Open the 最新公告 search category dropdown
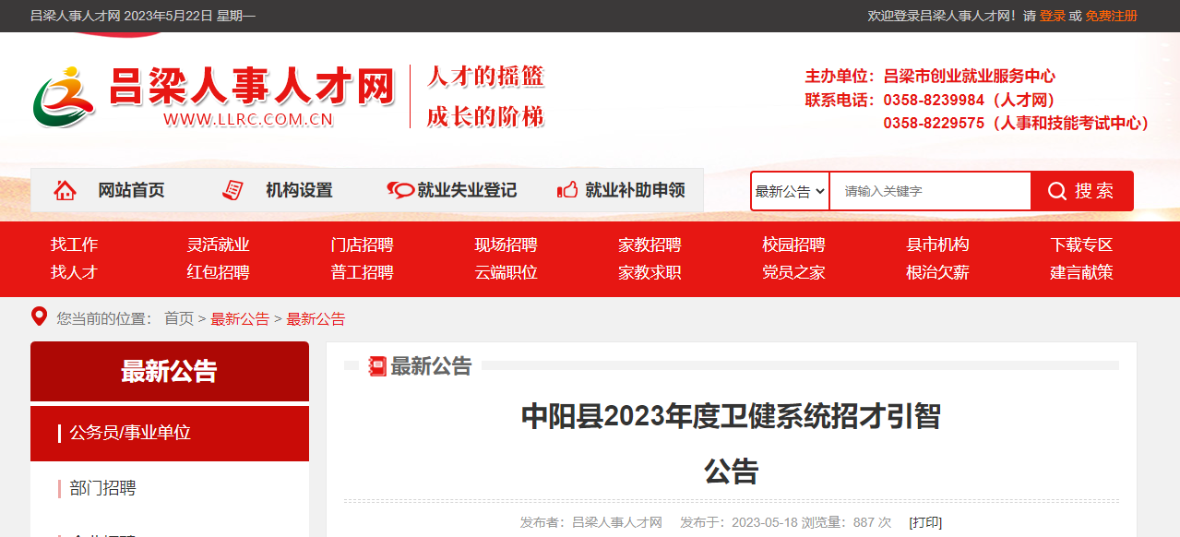Viewport: 1180px width, 537px height. pos(790,191)
